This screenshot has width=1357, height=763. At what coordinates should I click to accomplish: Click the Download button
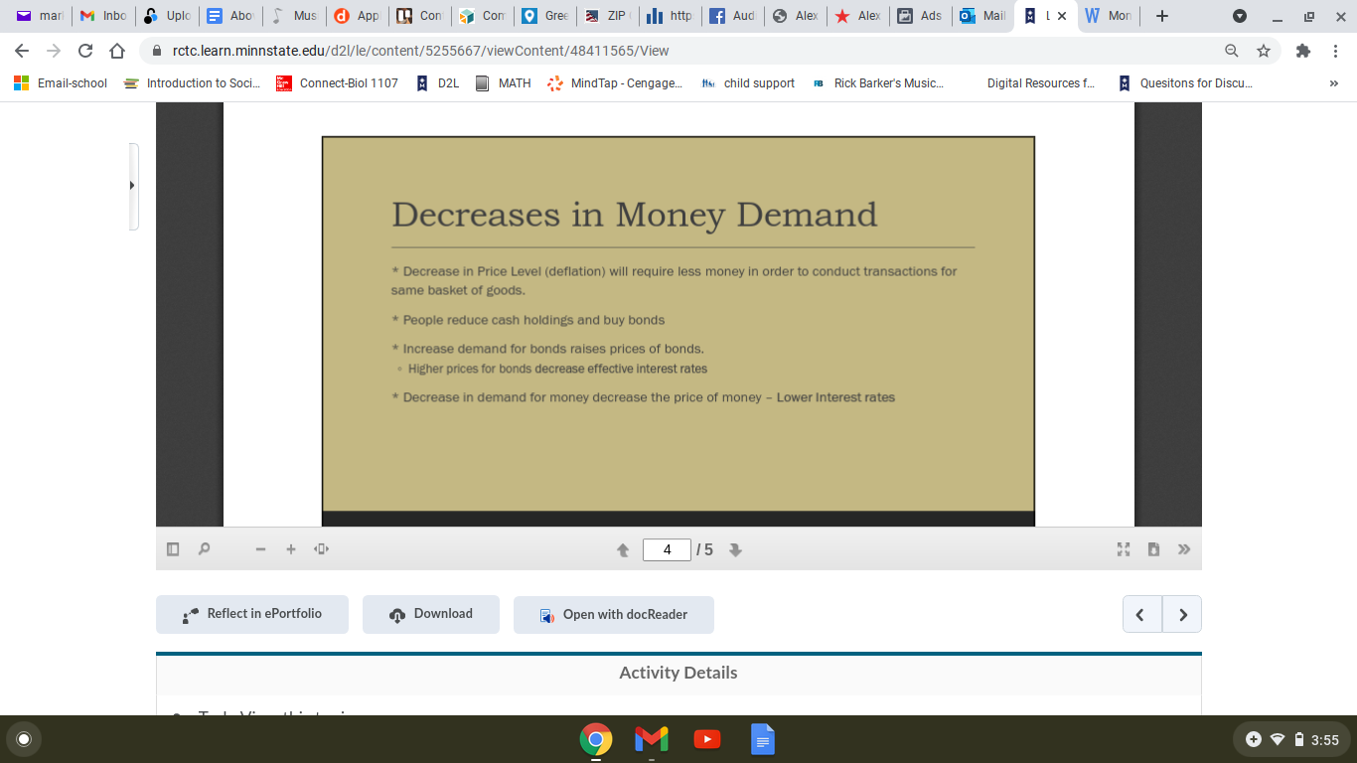tap(430, 614)
